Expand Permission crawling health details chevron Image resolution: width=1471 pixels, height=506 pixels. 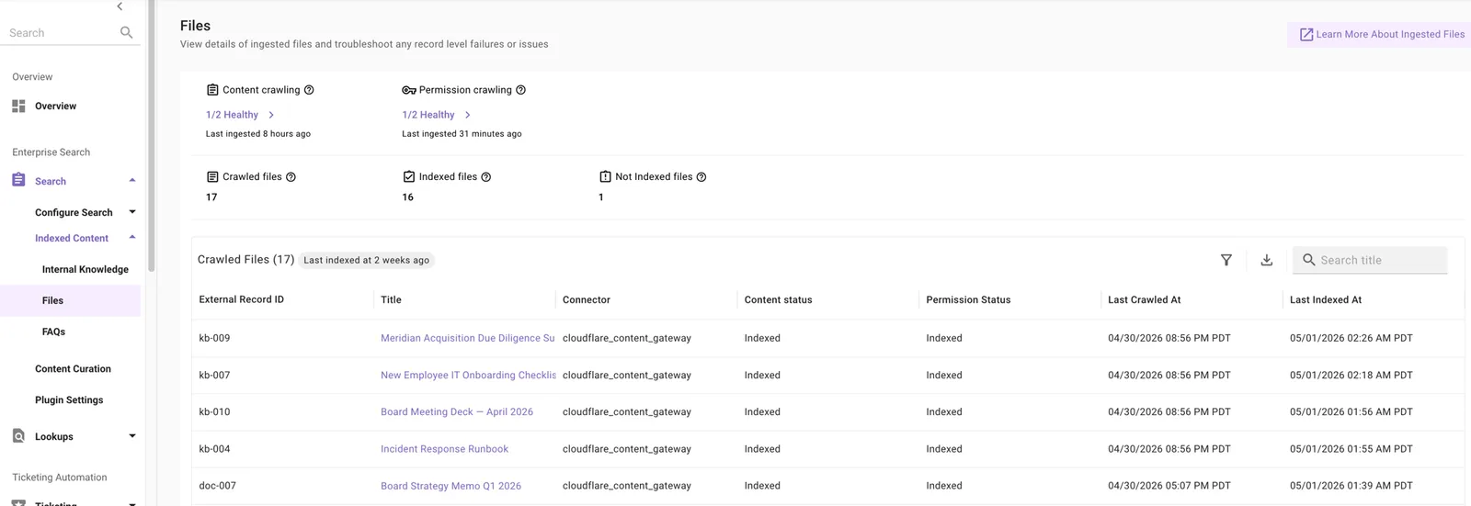point(467,115)
